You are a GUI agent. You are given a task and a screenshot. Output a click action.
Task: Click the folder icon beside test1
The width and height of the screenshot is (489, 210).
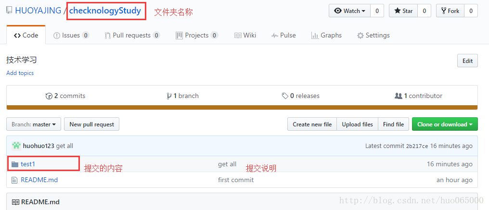click(14, 164)
